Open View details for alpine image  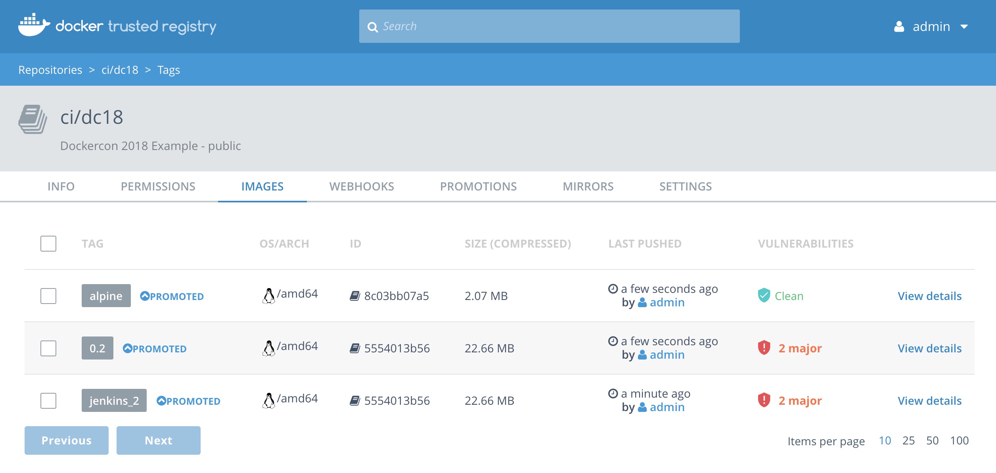point(929,296)
